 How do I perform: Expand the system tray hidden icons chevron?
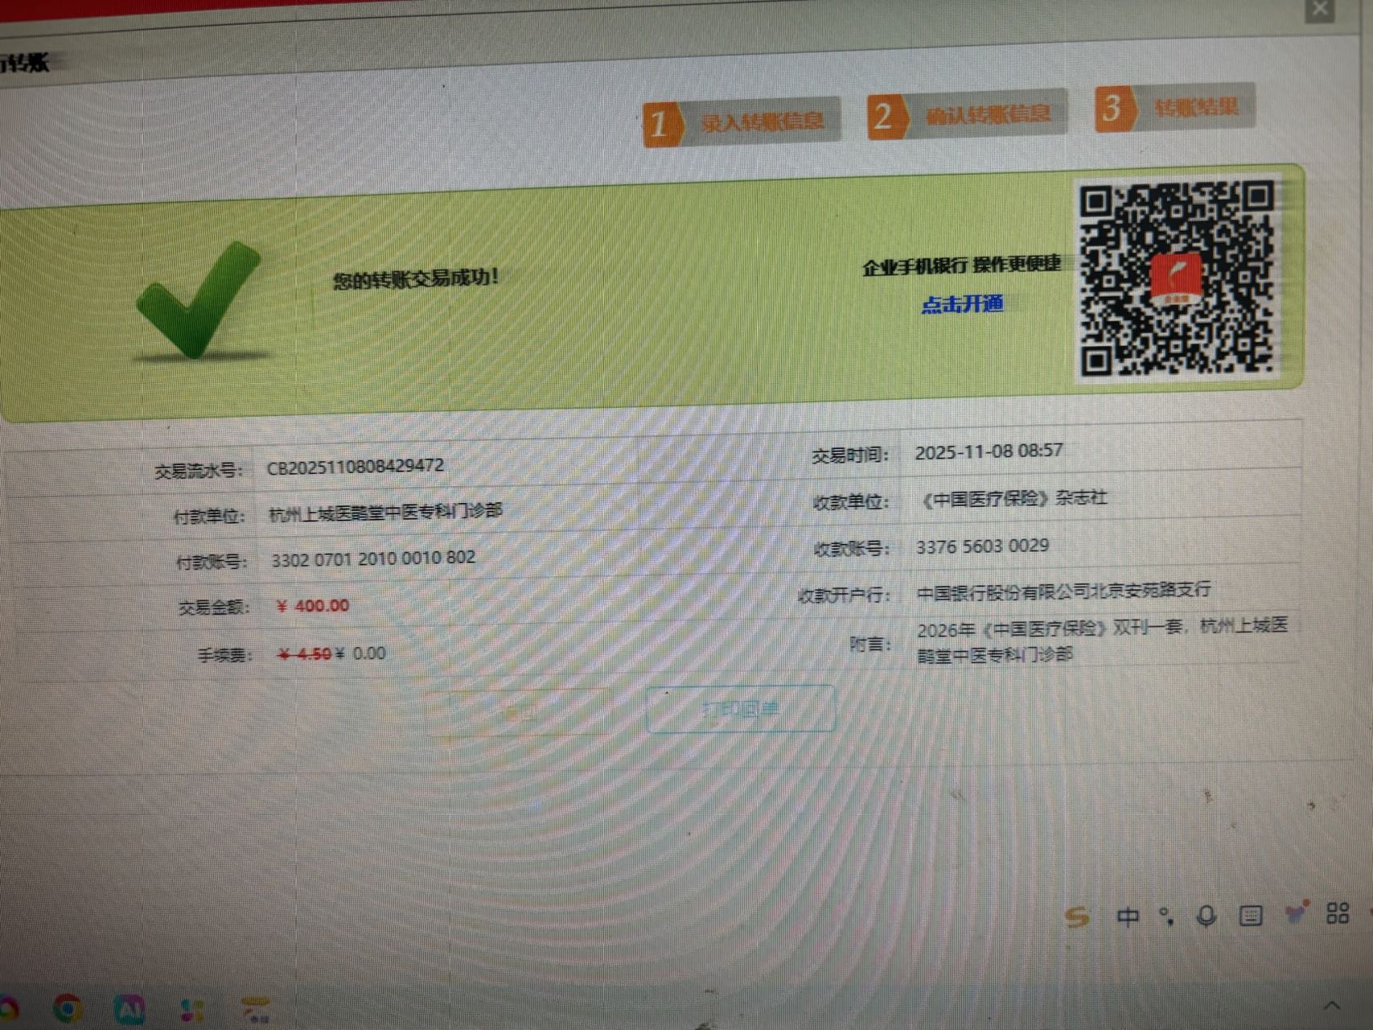coord(1332,1005)
